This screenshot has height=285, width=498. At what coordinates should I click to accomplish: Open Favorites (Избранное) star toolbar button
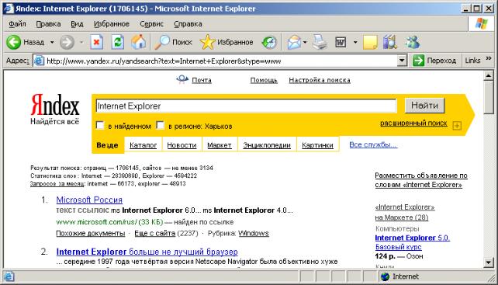pos(227,42)
